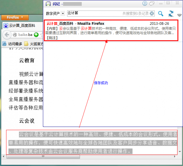Click the 云会议 heading in page

[x=27, y=121]
